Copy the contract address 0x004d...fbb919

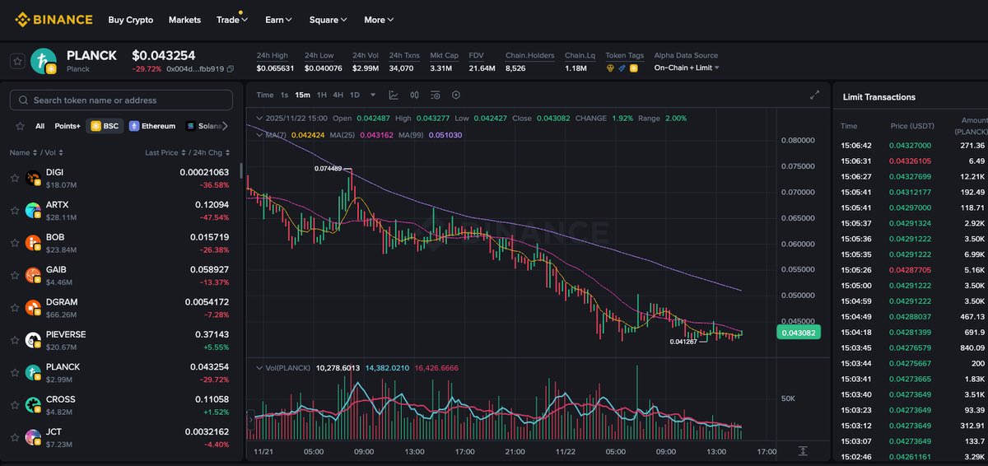point(232,69)
